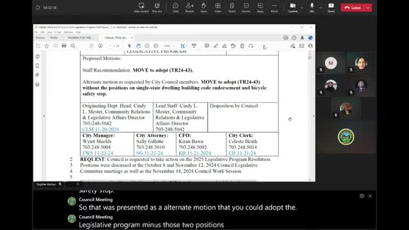Raise hand in the meeting
This screenshot has height=230, width=409.
point(204,8)
